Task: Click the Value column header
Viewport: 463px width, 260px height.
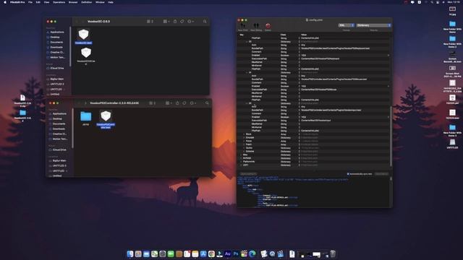Action: 304,35
